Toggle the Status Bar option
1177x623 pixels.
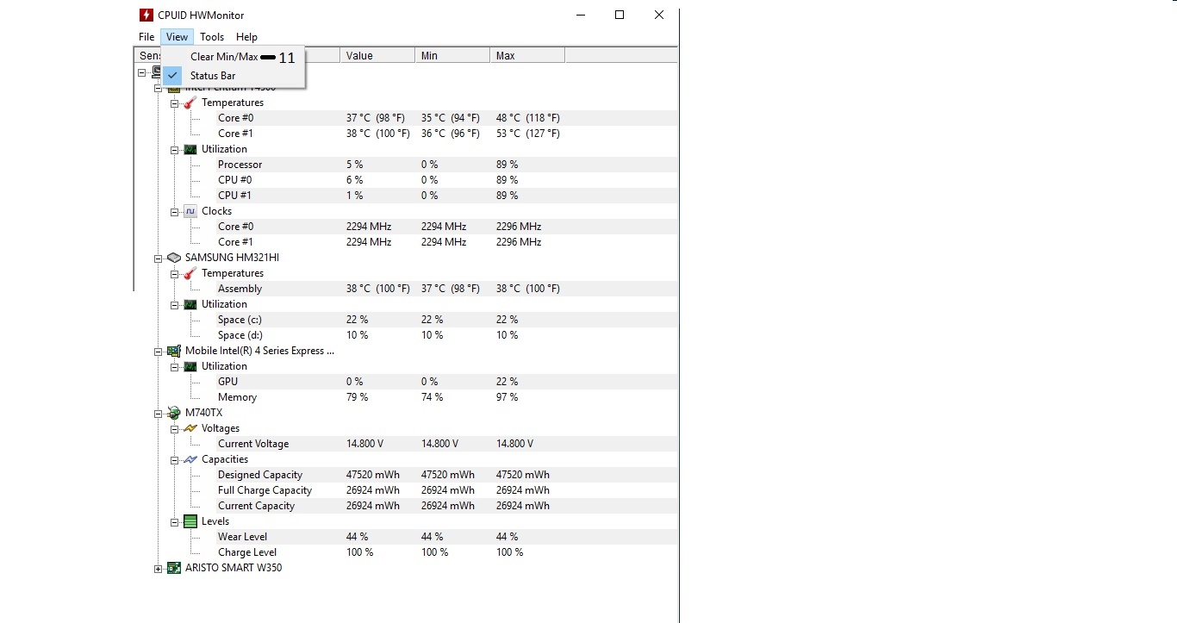[233, 76]
